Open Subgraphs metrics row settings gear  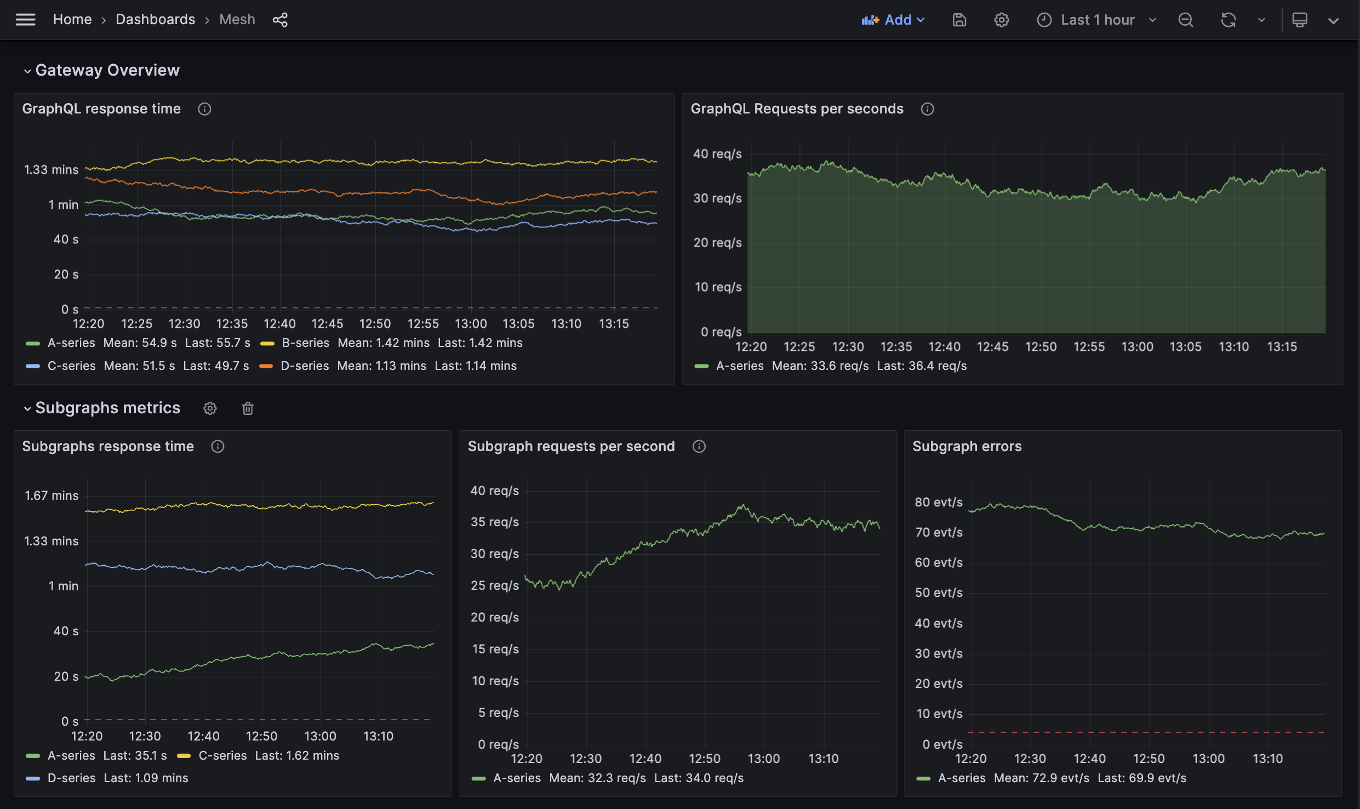pyautogui.click(x=210, y=408)
